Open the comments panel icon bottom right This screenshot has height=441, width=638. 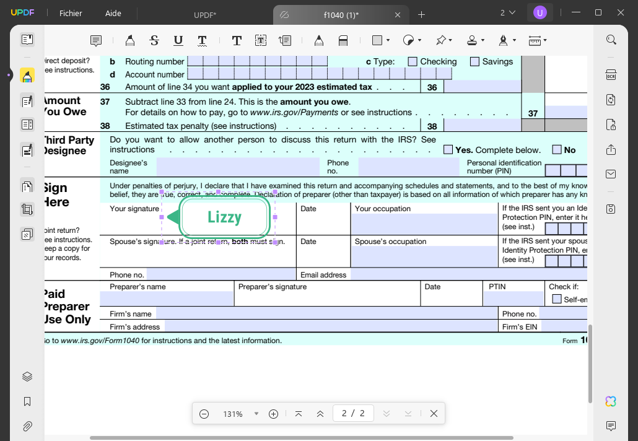tap(611, 426)
